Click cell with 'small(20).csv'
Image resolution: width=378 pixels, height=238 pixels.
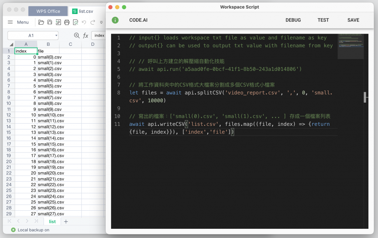tap(51, 173)
